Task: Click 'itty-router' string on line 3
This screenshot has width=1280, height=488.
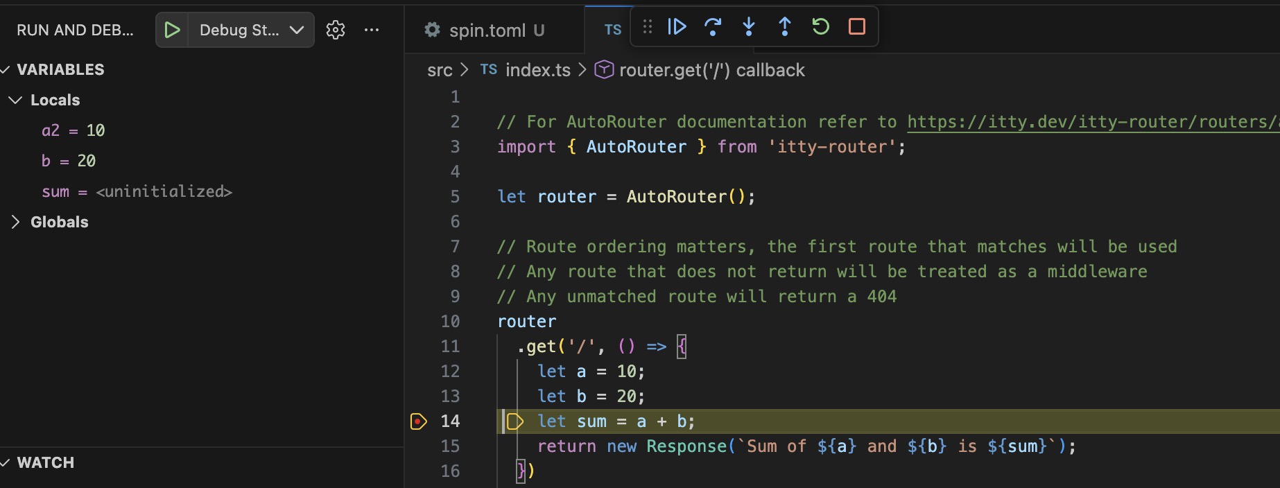Action: (832, 147)
